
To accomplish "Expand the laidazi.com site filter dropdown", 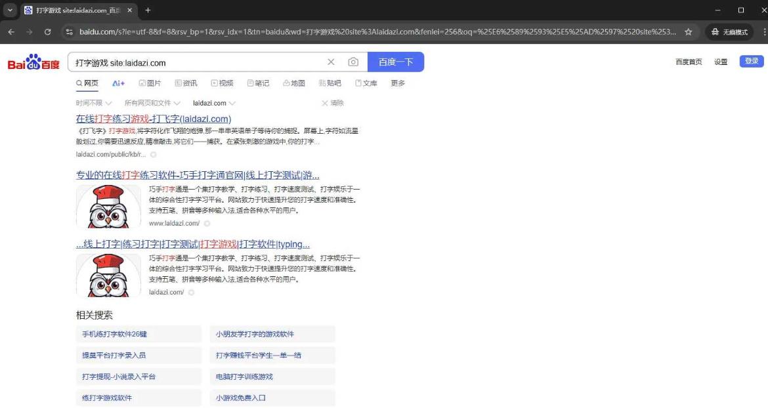I will tap(214, 103).
